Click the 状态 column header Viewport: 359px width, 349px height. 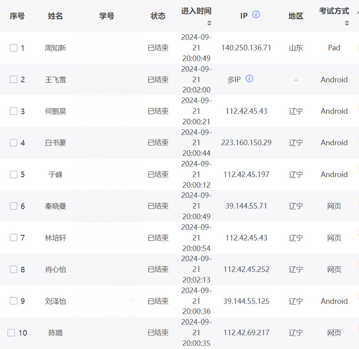click(x=158, y=16)
